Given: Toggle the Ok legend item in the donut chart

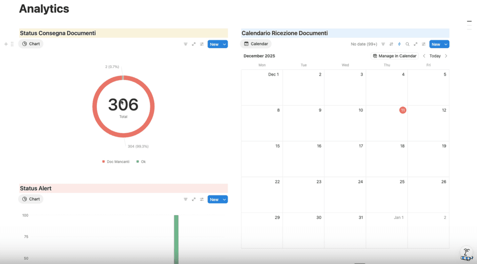Looking at the screenshot, I should click(x=141, y=161).
